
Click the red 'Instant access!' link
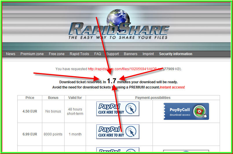(173, 87)
